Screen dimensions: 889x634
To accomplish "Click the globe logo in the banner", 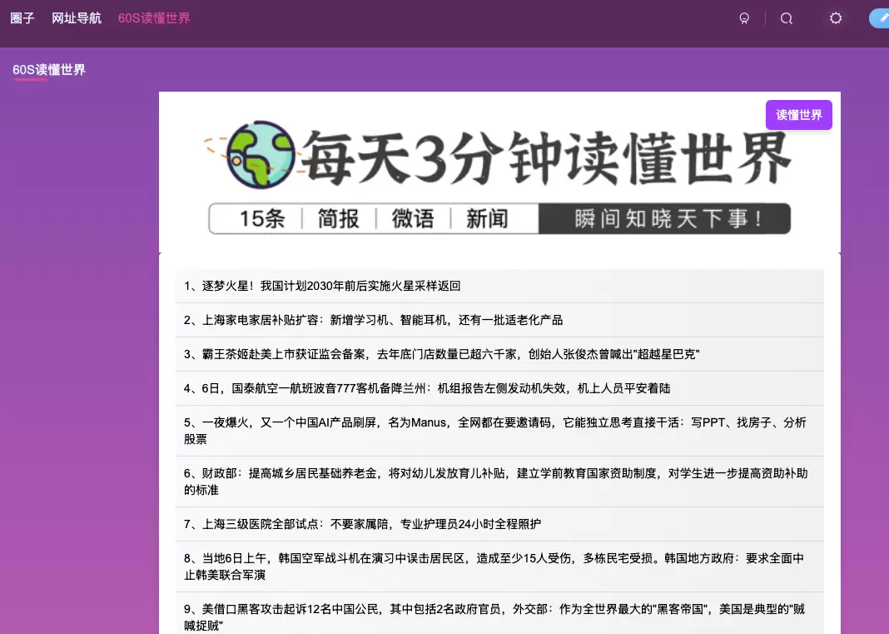I will pos(259,154).
